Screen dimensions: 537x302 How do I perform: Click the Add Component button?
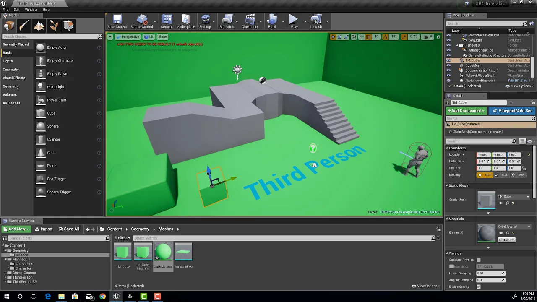[x=466, y=111]
